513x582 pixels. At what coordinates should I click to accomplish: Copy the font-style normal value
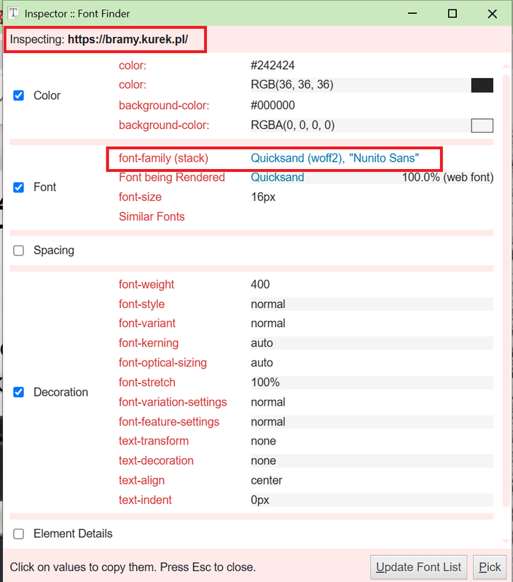tap(268, 304)
